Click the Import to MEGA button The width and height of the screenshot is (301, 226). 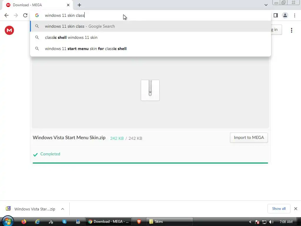(x=249, y=138)
